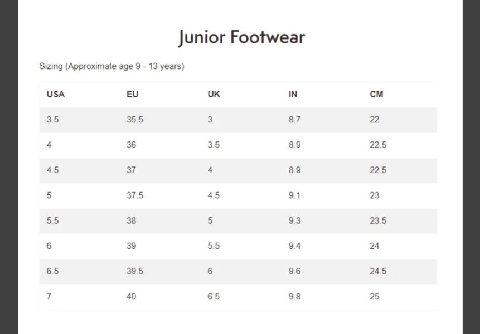The height and width of the screenshot is (334, 480).
Task: Click the 8.7 inches cell
Action: point(294,120)
